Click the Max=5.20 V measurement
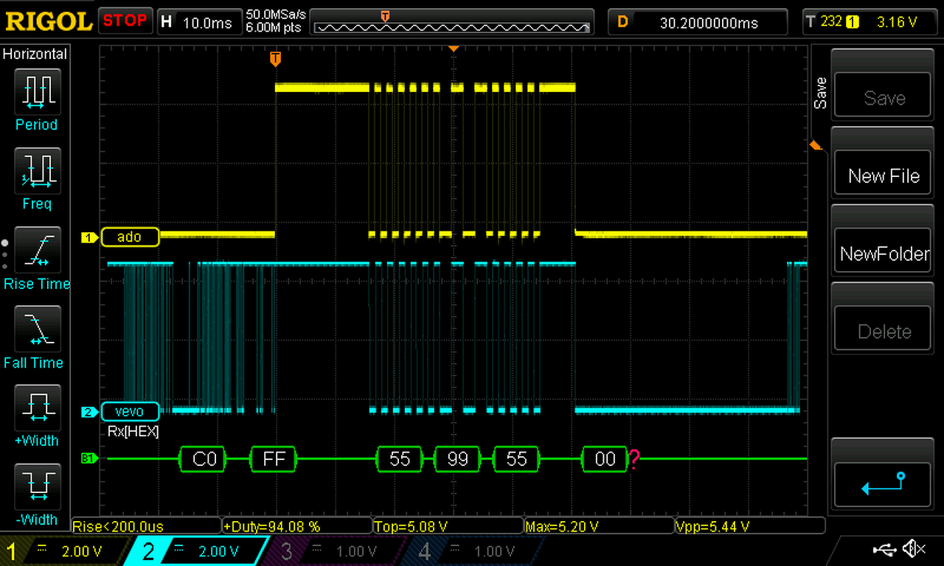The image size is (944, 566). 598,526
